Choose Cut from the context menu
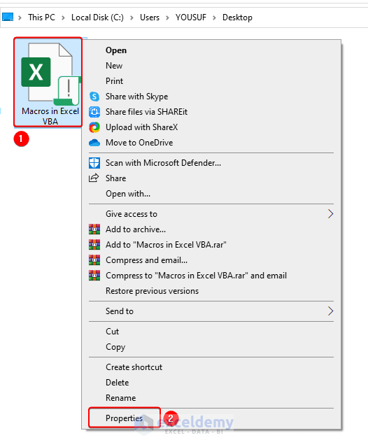 (113, 332)
